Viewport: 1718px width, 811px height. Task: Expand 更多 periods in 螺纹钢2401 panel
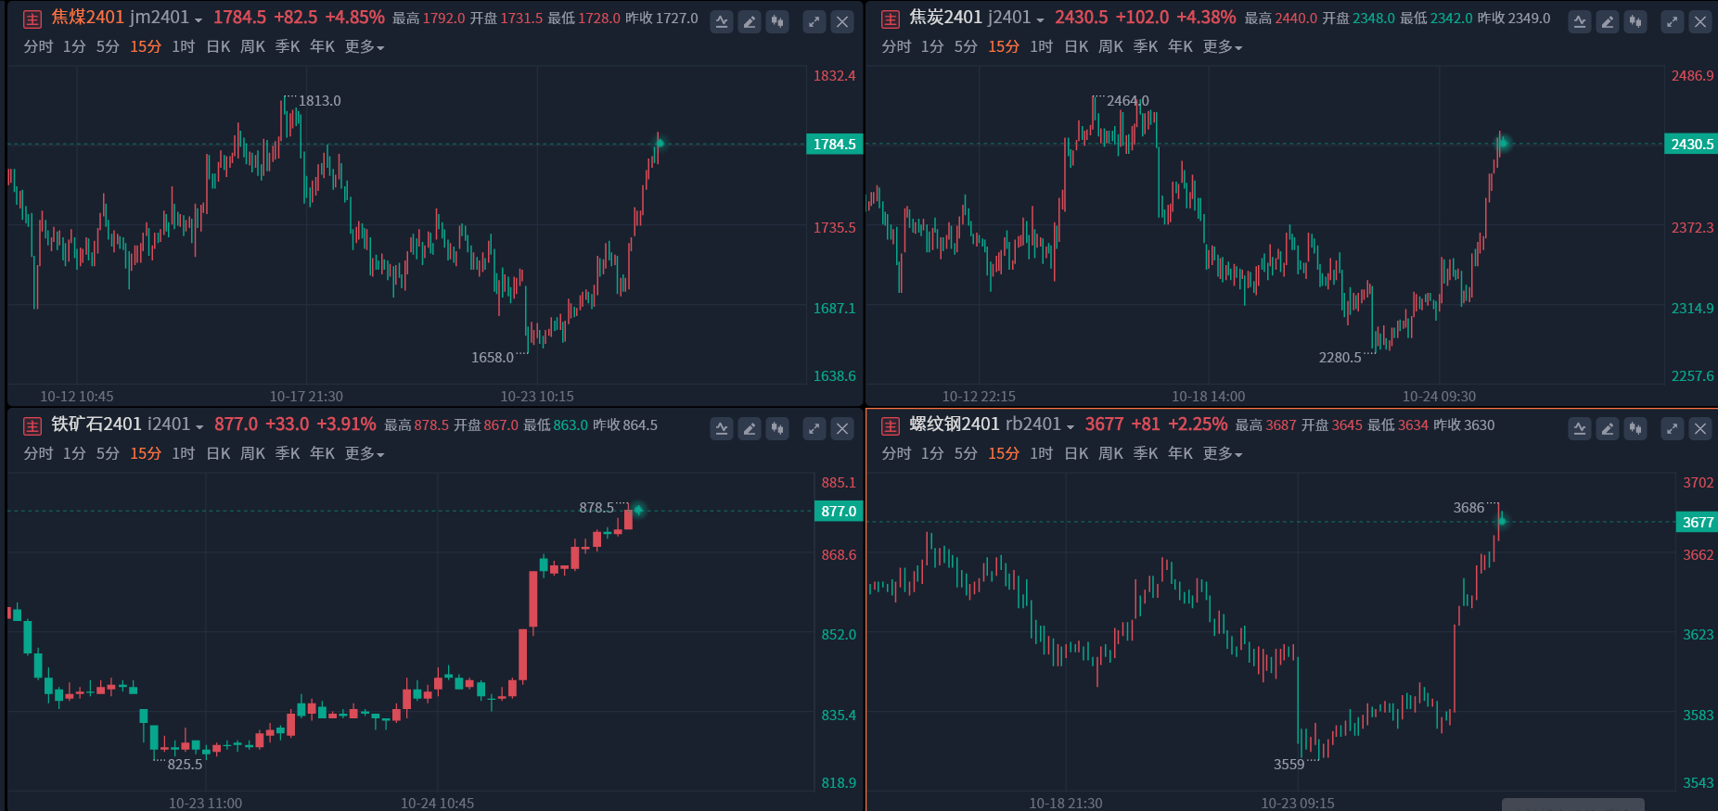tap(1223, 453)
